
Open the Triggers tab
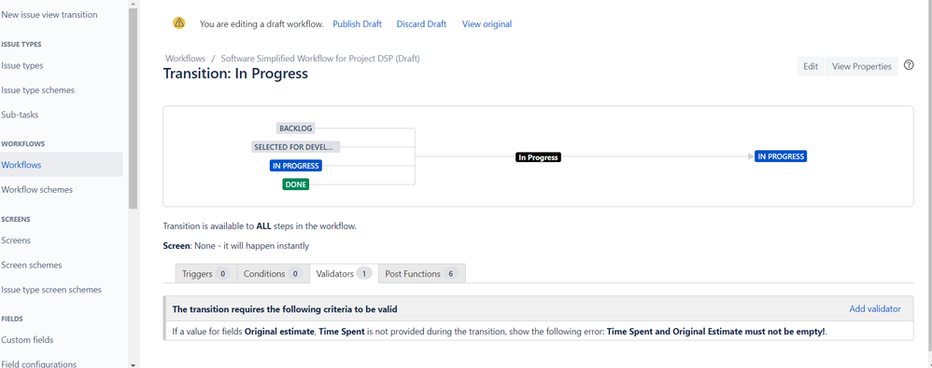click(x=205, y=274)
